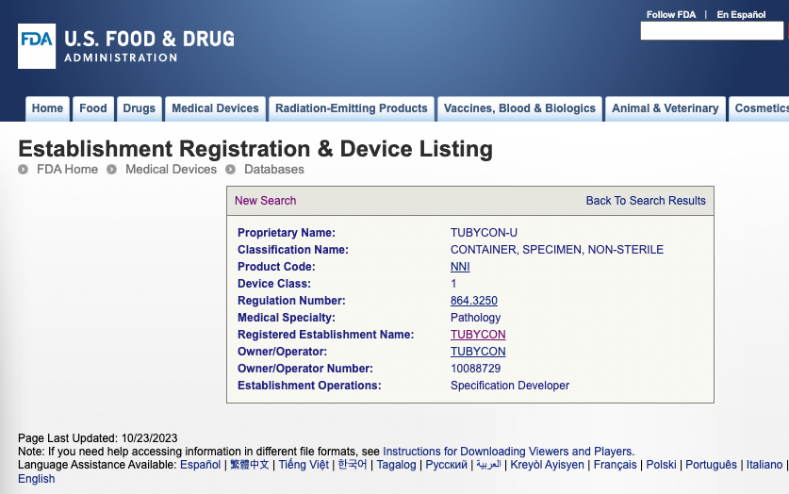Click Establishment Registration & Device Listing heading
The height and width of the screenshot is (494, 789).
[x=255, y=149]
